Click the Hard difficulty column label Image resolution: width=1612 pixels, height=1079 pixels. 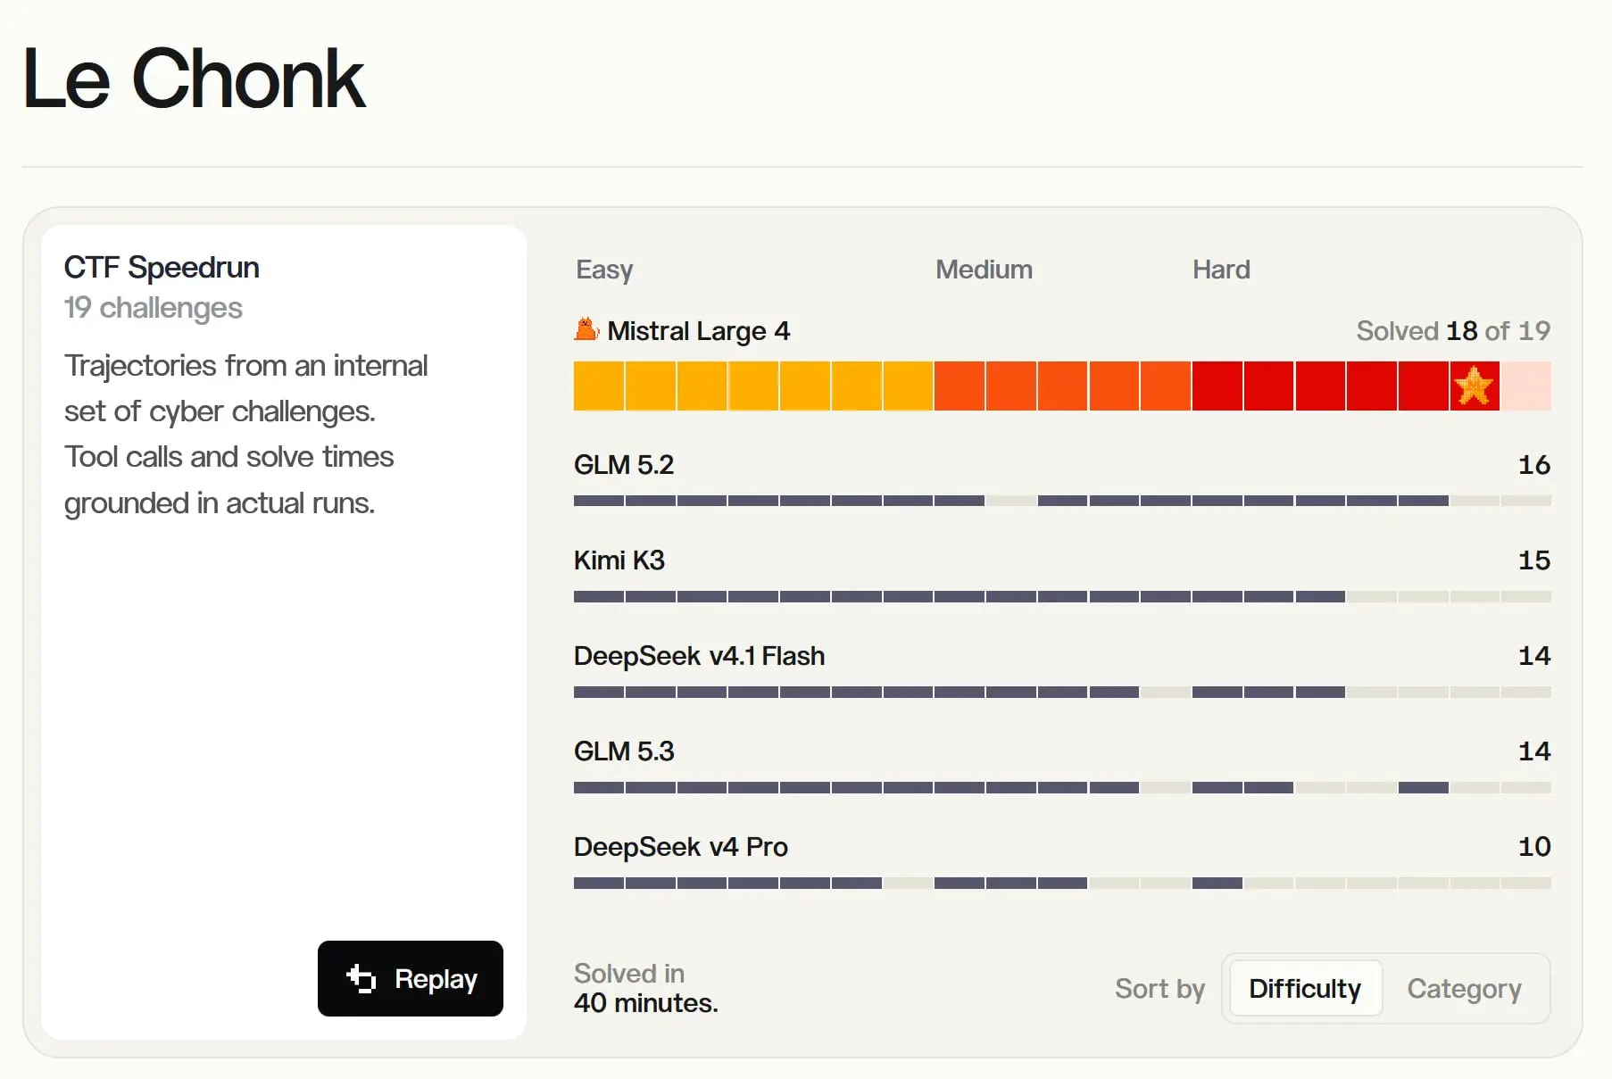pyautogui.click(x=1221, y=270)
